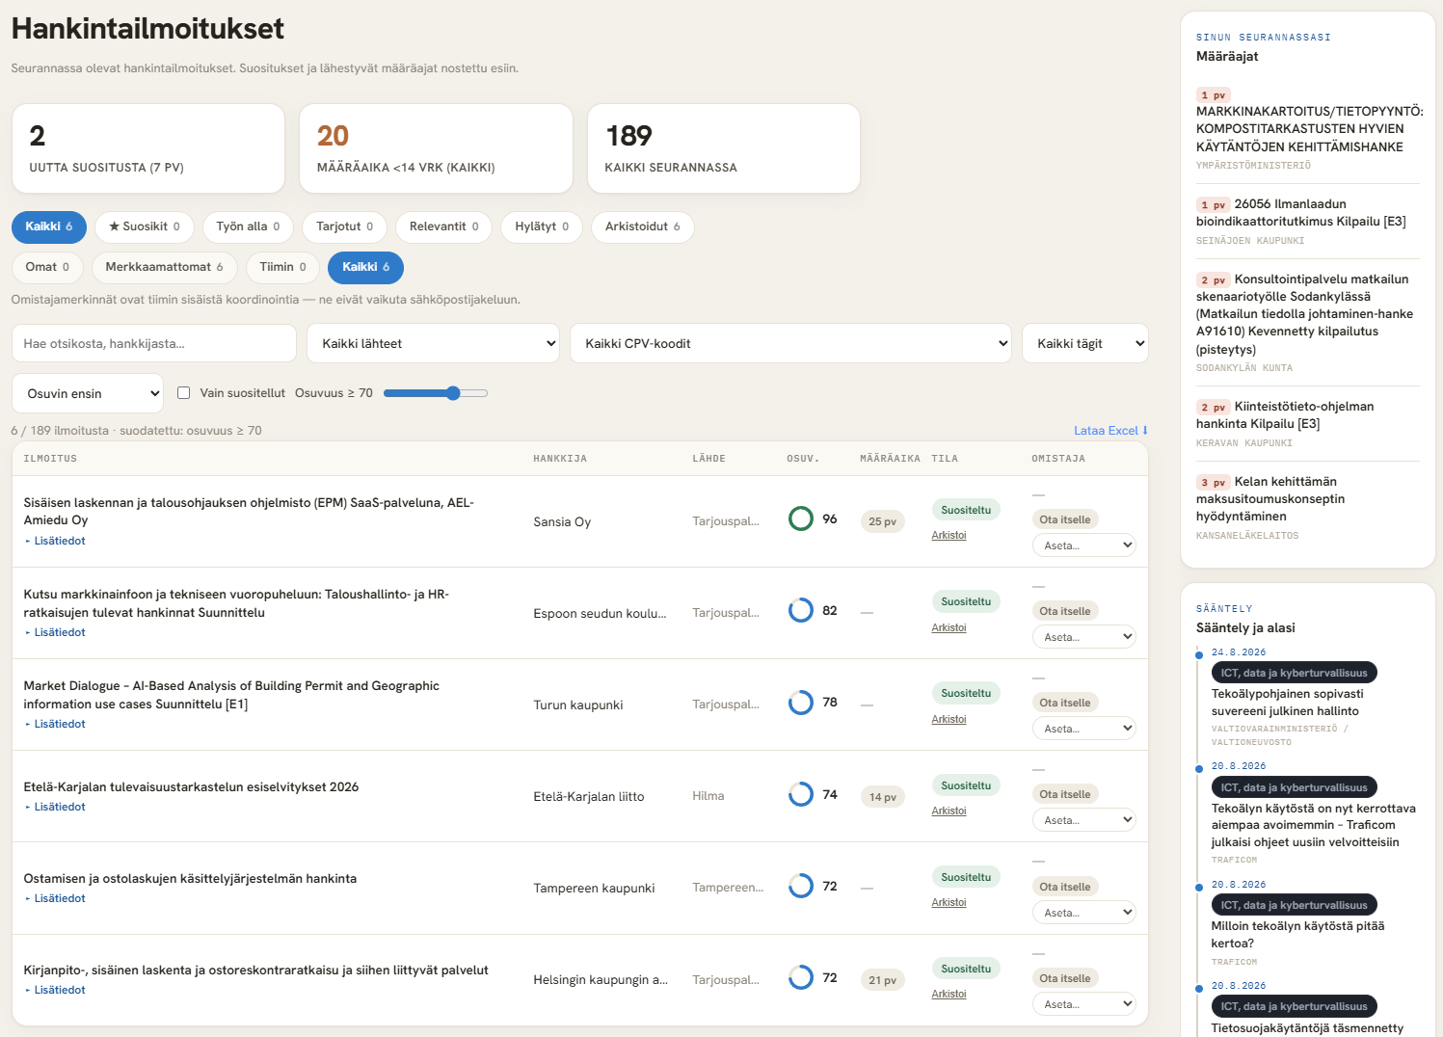Select the Omat owner filter
1443x1037 pixels.
47,267
